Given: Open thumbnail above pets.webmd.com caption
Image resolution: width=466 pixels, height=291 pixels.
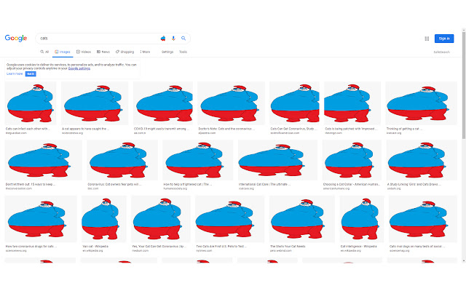Looking at the screenshot, I should click(302, 219).
